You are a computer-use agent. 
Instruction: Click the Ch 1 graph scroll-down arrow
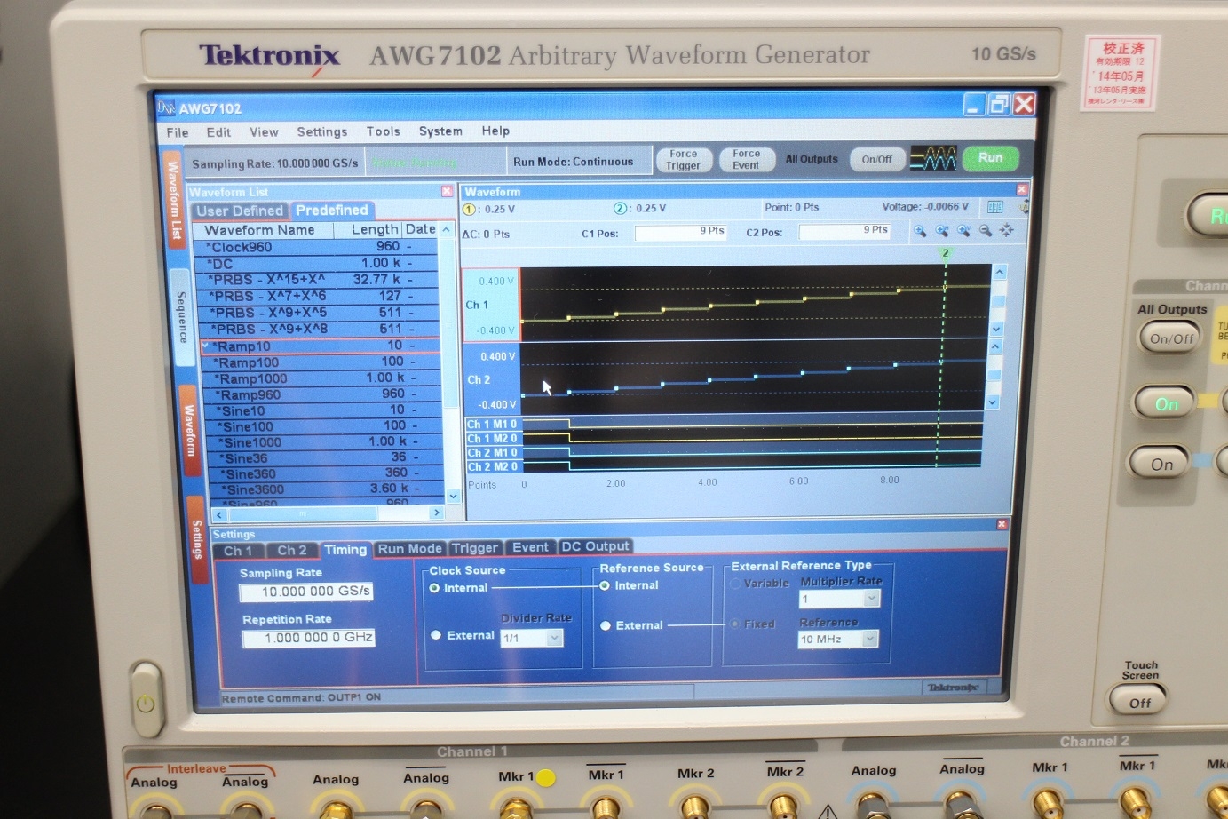click(997, 330)
